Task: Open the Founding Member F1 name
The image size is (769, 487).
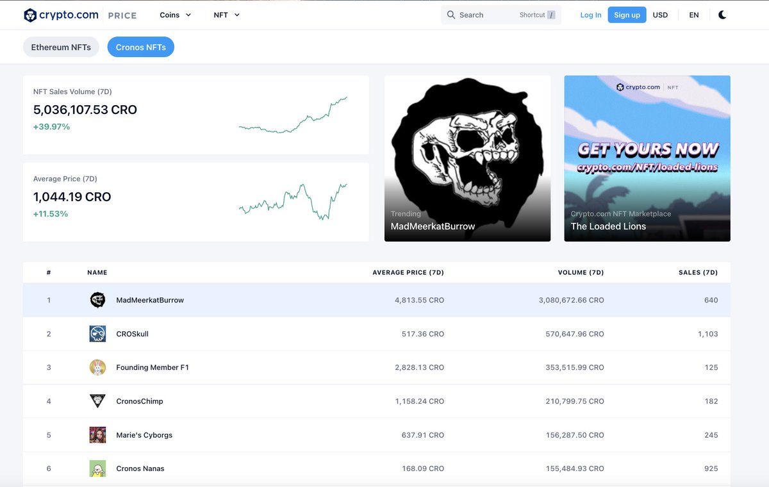Action: (x=153, y=367)
